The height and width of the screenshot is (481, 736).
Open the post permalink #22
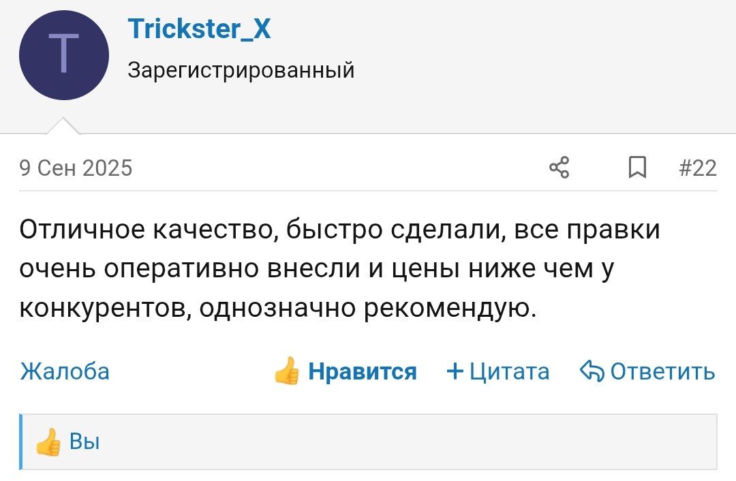[698, 168]
